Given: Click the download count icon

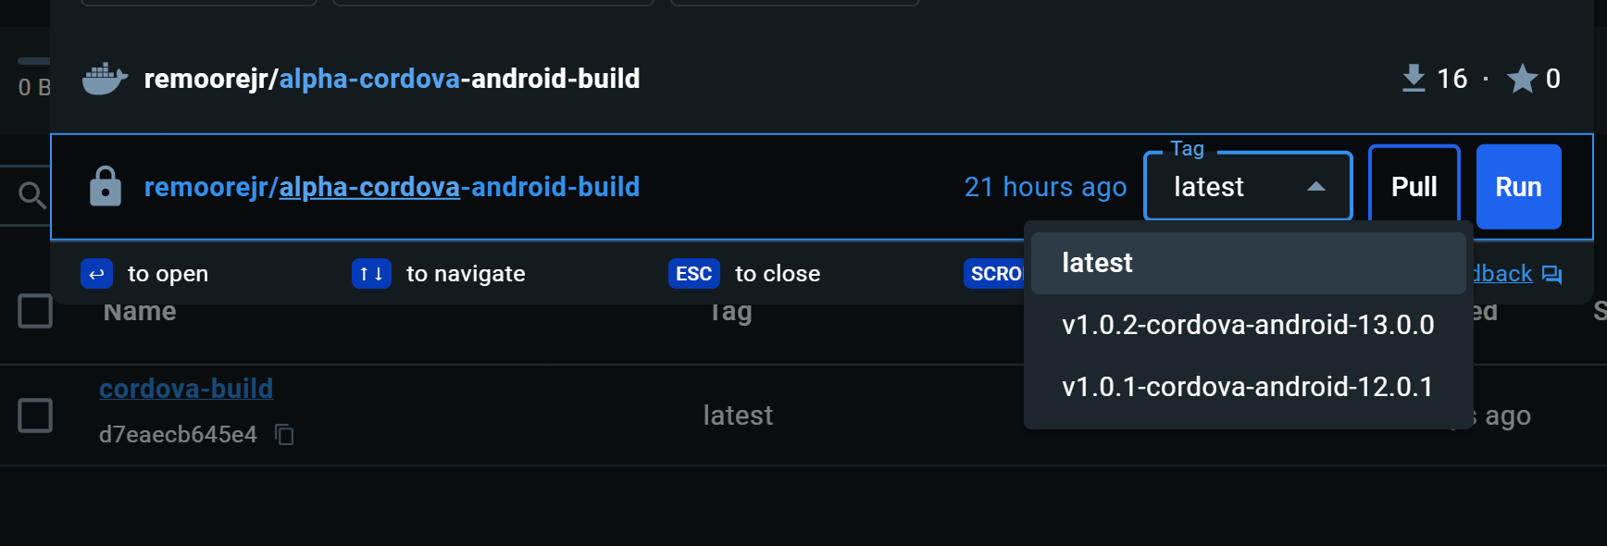Looking at the screenshot, I should 1413,79.
